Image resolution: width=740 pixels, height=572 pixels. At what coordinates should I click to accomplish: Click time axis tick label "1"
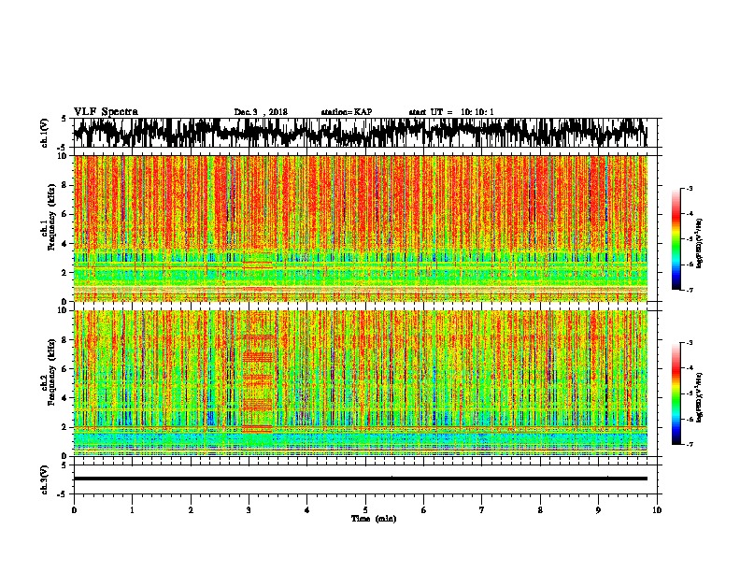[x=132, y=510]
